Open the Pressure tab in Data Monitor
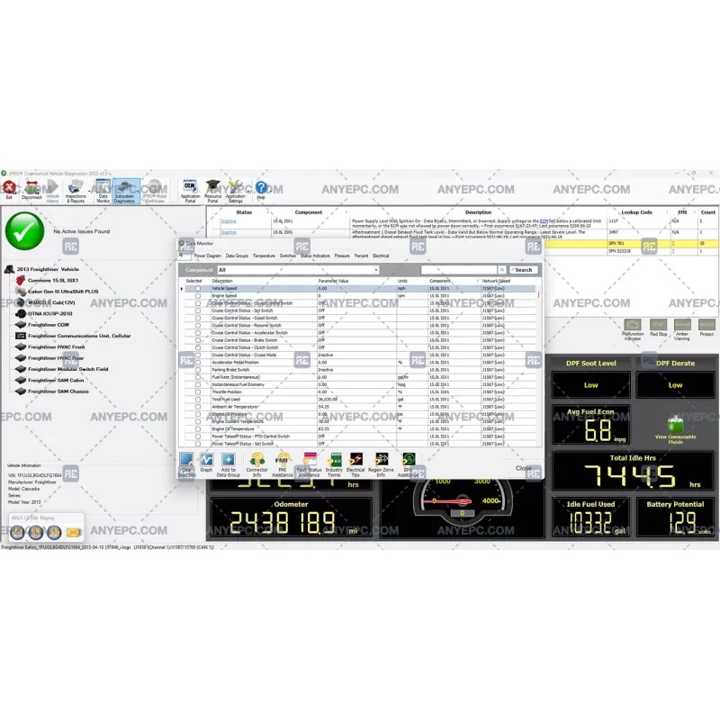This screenshot has width=720, height=720. pyautogui.click(x=342, y=256)
